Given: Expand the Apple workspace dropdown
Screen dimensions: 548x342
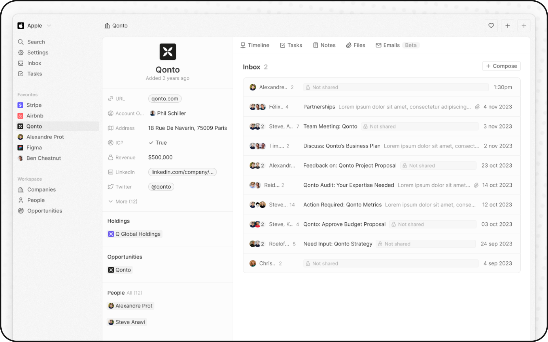Looking at the screenshot, I should (49, 26).
